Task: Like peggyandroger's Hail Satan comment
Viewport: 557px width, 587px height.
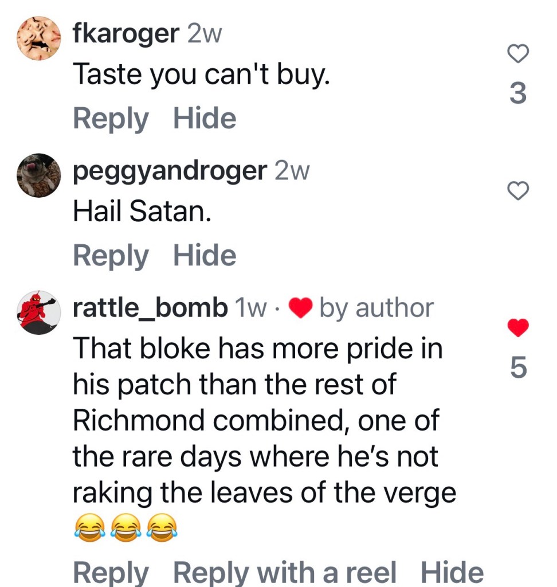Action: 518,190
